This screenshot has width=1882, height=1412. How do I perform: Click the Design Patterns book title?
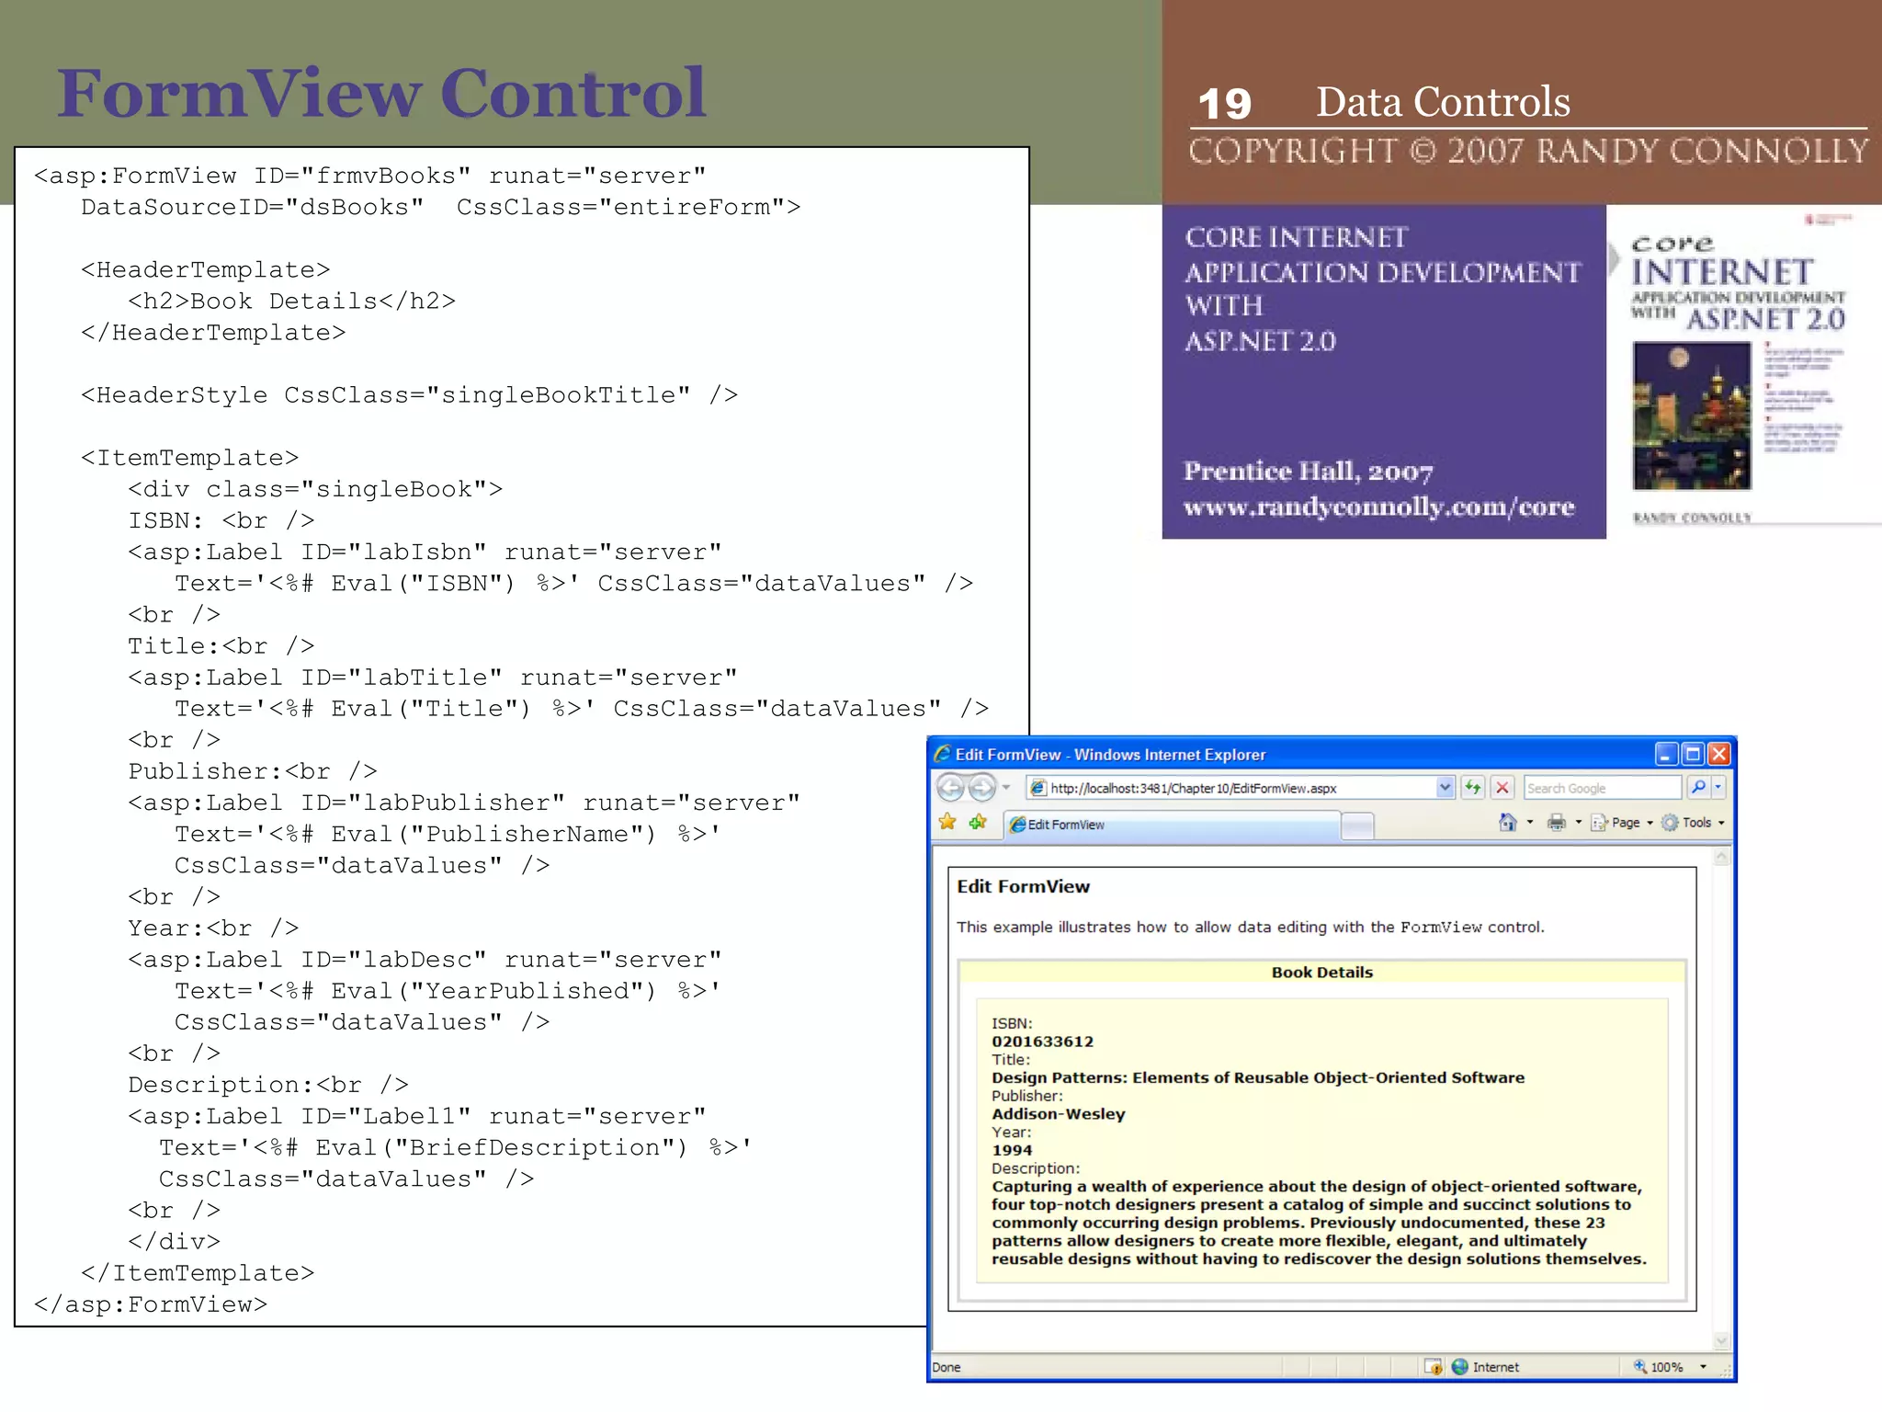(1257, 1077)
